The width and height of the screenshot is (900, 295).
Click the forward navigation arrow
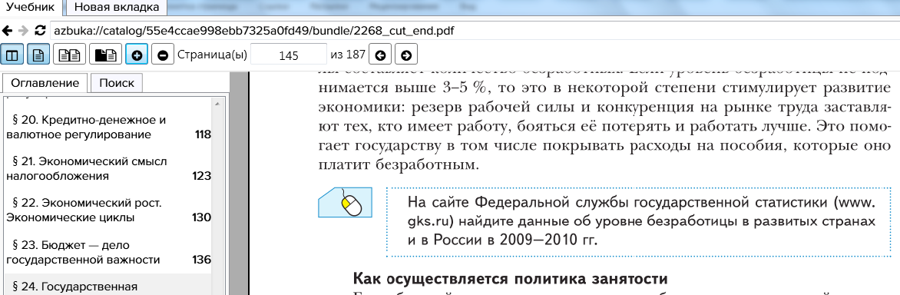tap(23, 31)
